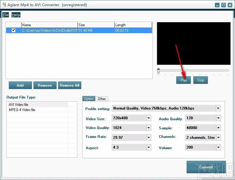
Task: Maximize the Aglare converter window
Action: pyautogui.click(x=223, y=5)
